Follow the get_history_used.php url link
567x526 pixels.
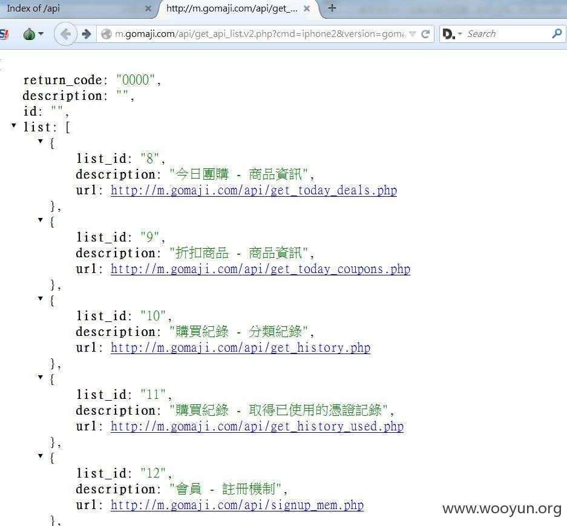pos(257,426)
